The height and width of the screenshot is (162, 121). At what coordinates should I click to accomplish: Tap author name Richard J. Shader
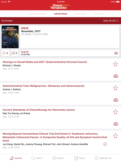point(12,65)
